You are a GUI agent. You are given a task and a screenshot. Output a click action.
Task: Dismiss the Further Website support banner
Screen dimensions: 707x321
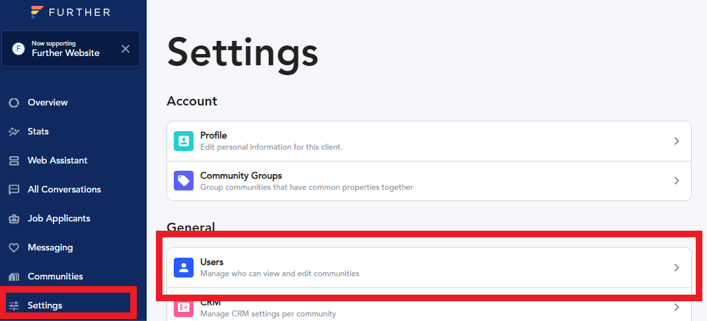pyautogui.click(x=126, y=49)
